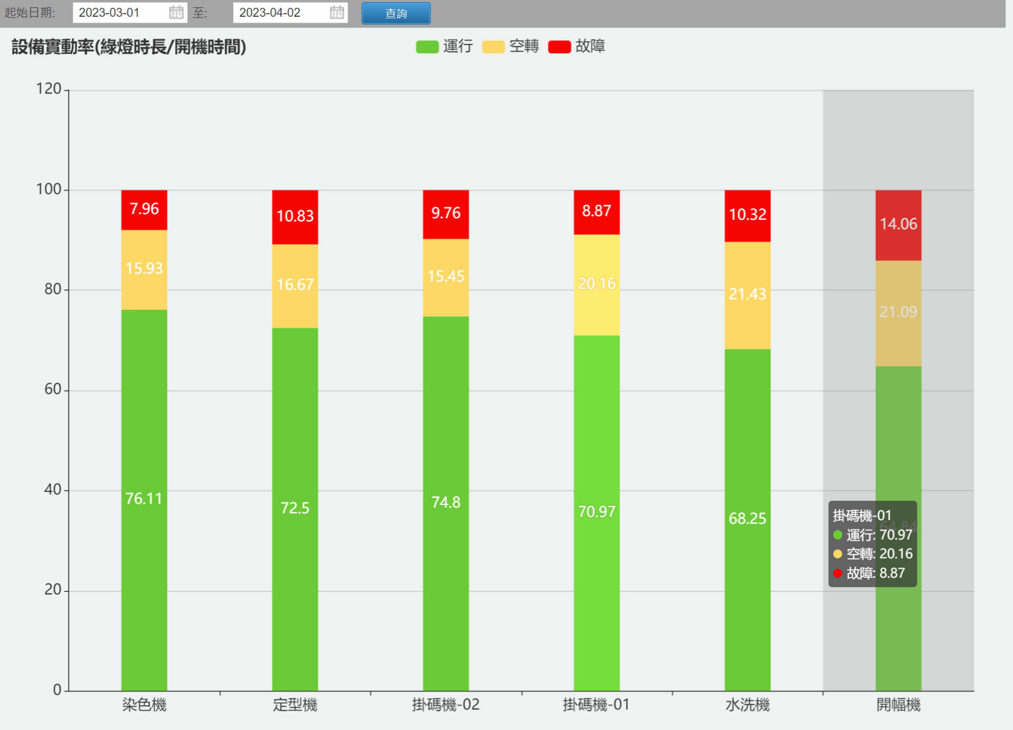
Task: Select the 染色機 yellow segment 15.93
Action: [x=144, y=269]
